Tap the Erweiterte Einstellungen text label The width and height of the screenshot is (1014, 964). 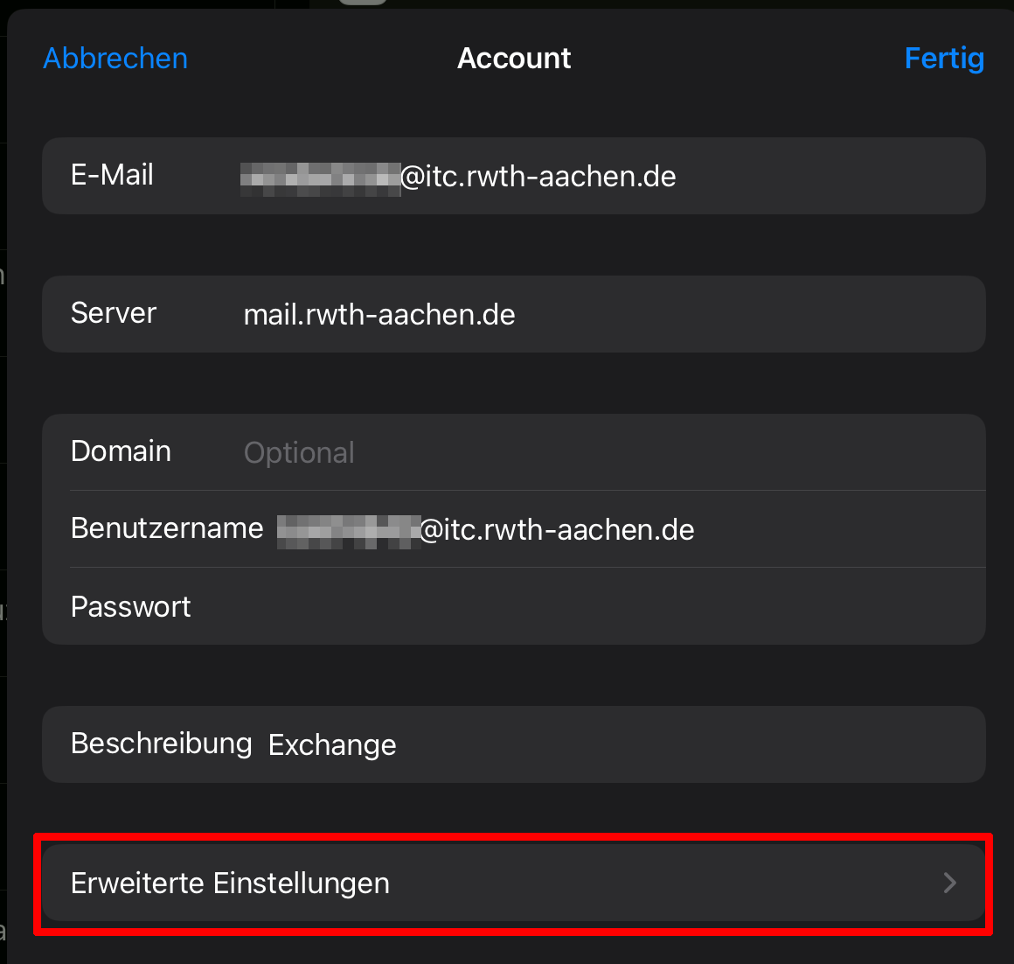pyautogui.click(x=230, y=884)
